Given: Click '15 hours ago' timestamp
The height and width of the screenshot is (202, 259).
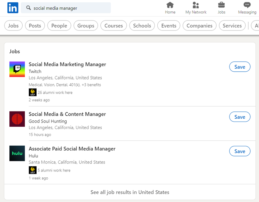Looking at the screenshot, I should pyautogui.click(x=40, y=135).
